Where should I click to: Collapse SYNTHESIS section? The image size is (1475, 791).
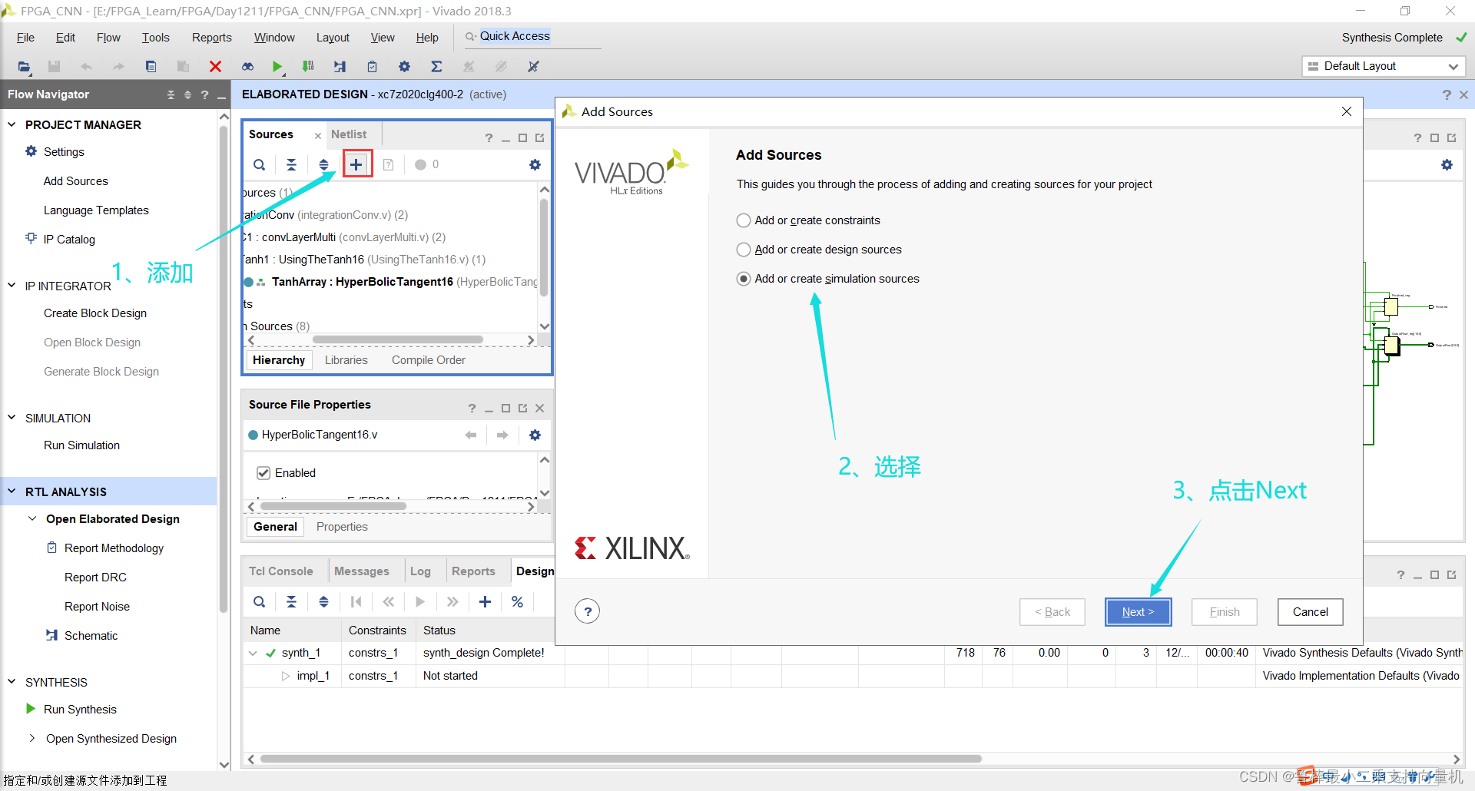coord(12,682)
